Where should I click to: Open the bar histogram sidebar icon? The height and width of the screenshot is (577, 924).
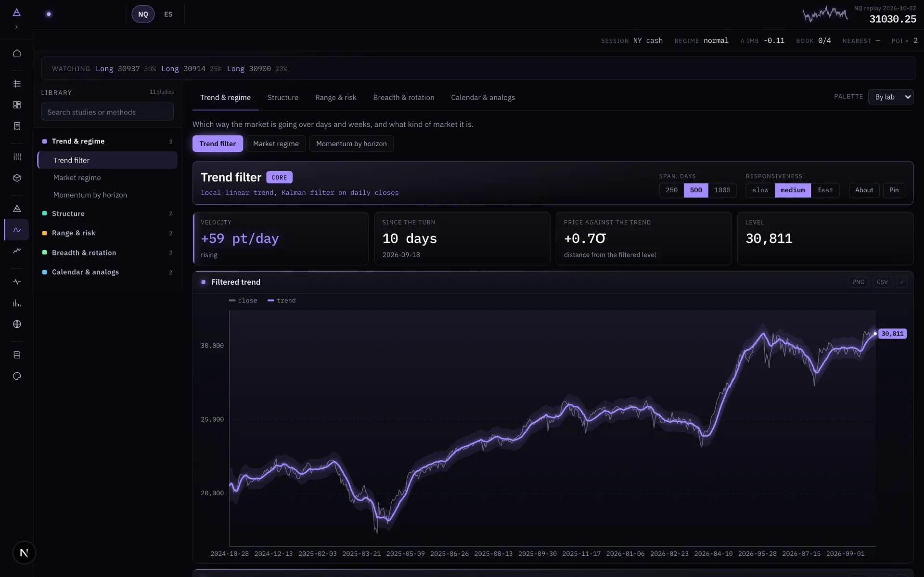point(17,303)
